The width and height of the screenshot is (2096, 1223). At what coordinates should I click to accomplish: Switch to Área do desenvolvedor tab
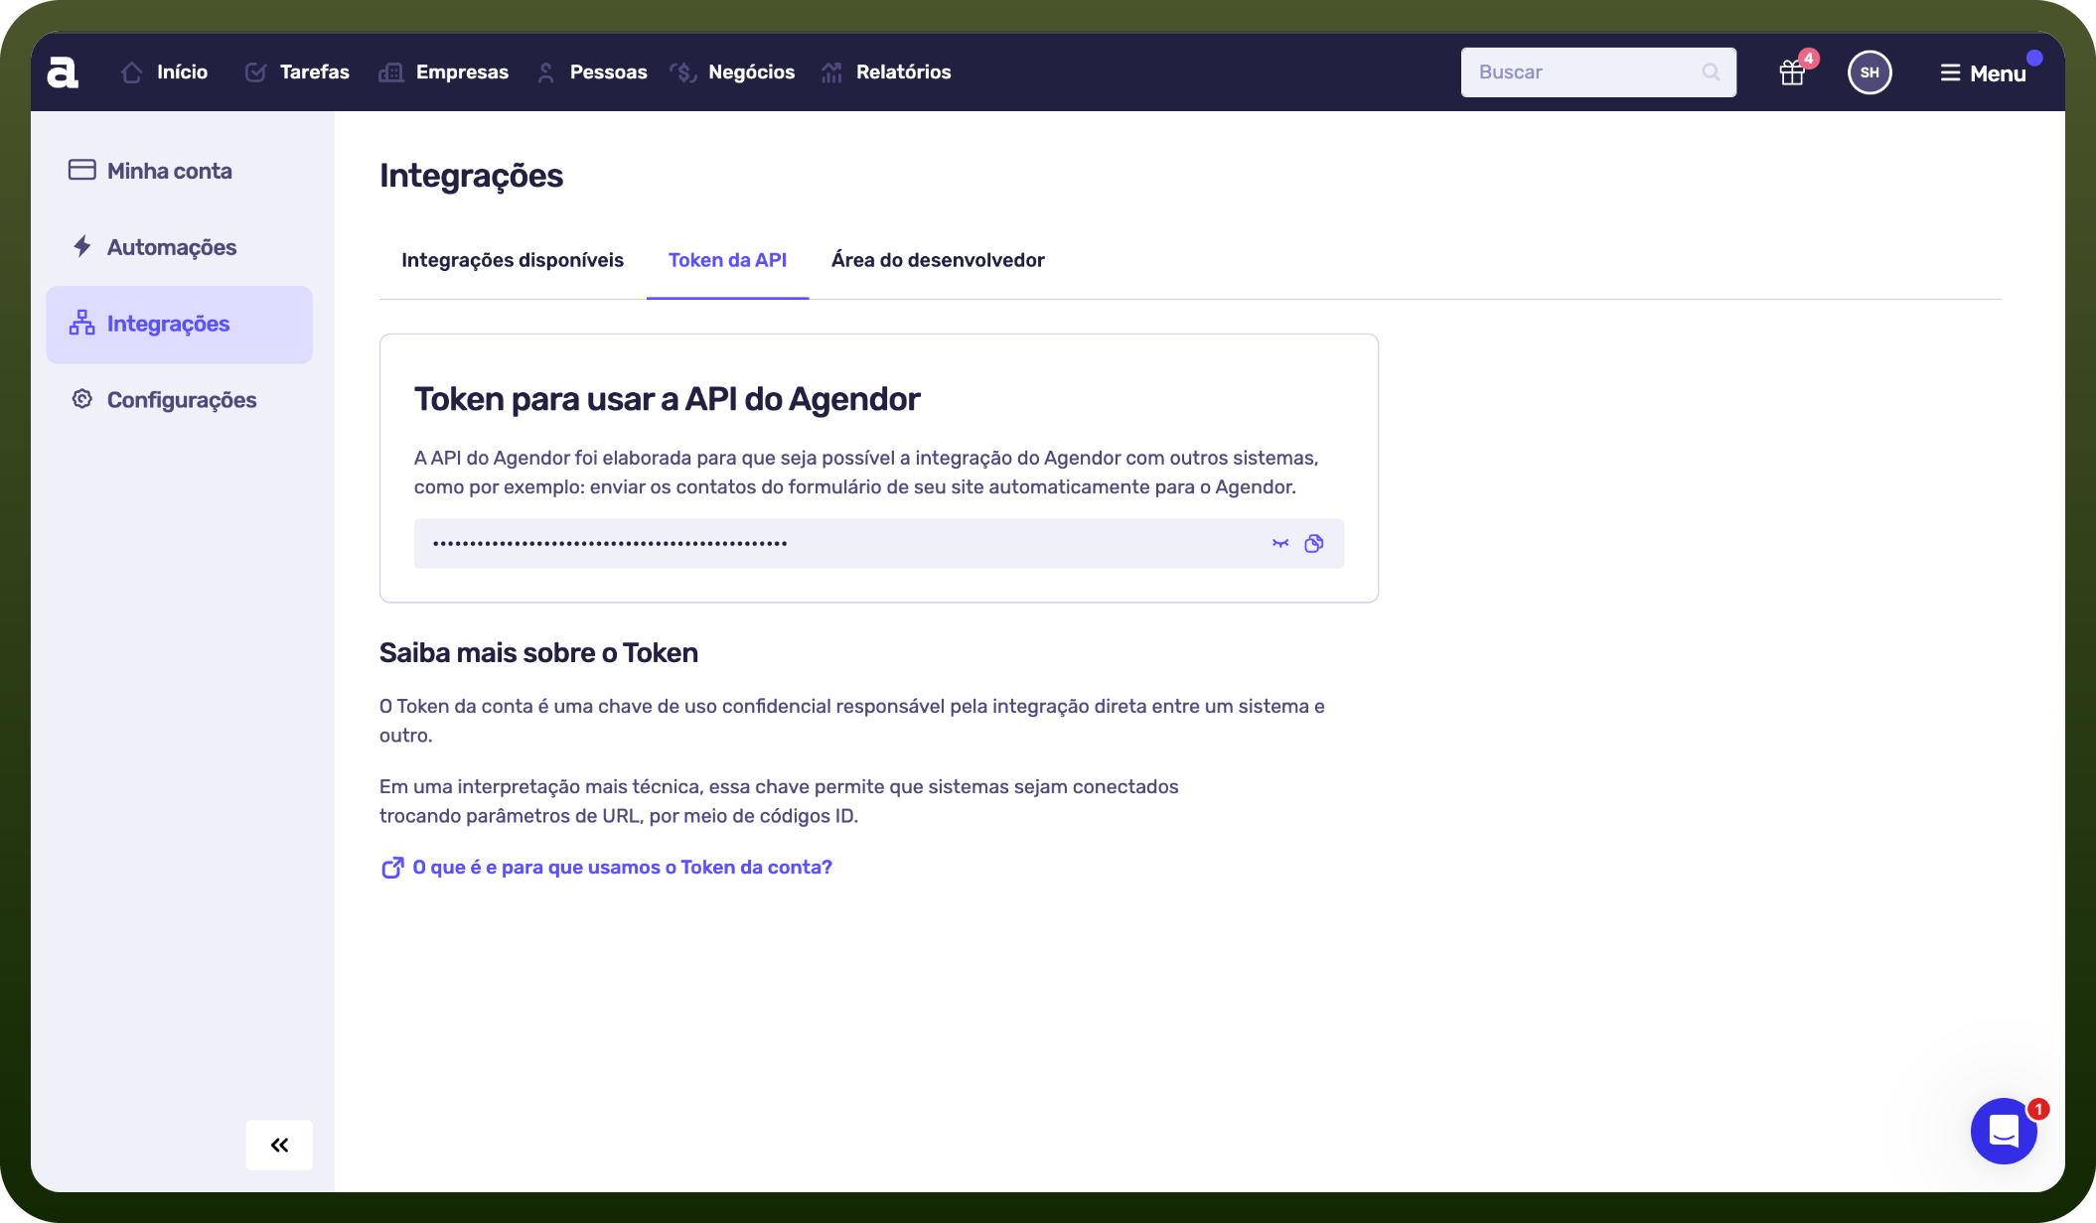(938, 260)
